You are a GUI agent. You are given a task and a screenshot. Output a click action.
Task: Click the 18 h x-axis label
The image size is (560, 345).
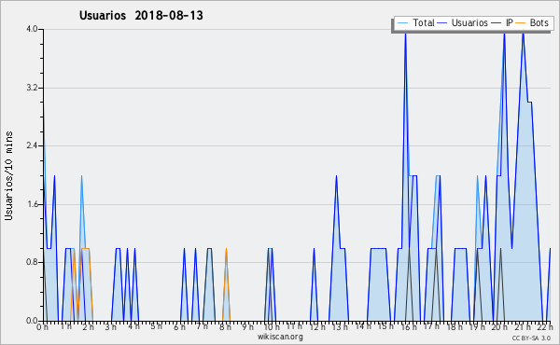(x=455, y=326)
